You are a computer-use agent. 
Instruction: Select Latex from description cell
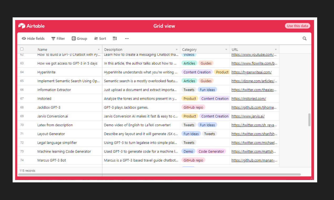(x=69, y=125)
